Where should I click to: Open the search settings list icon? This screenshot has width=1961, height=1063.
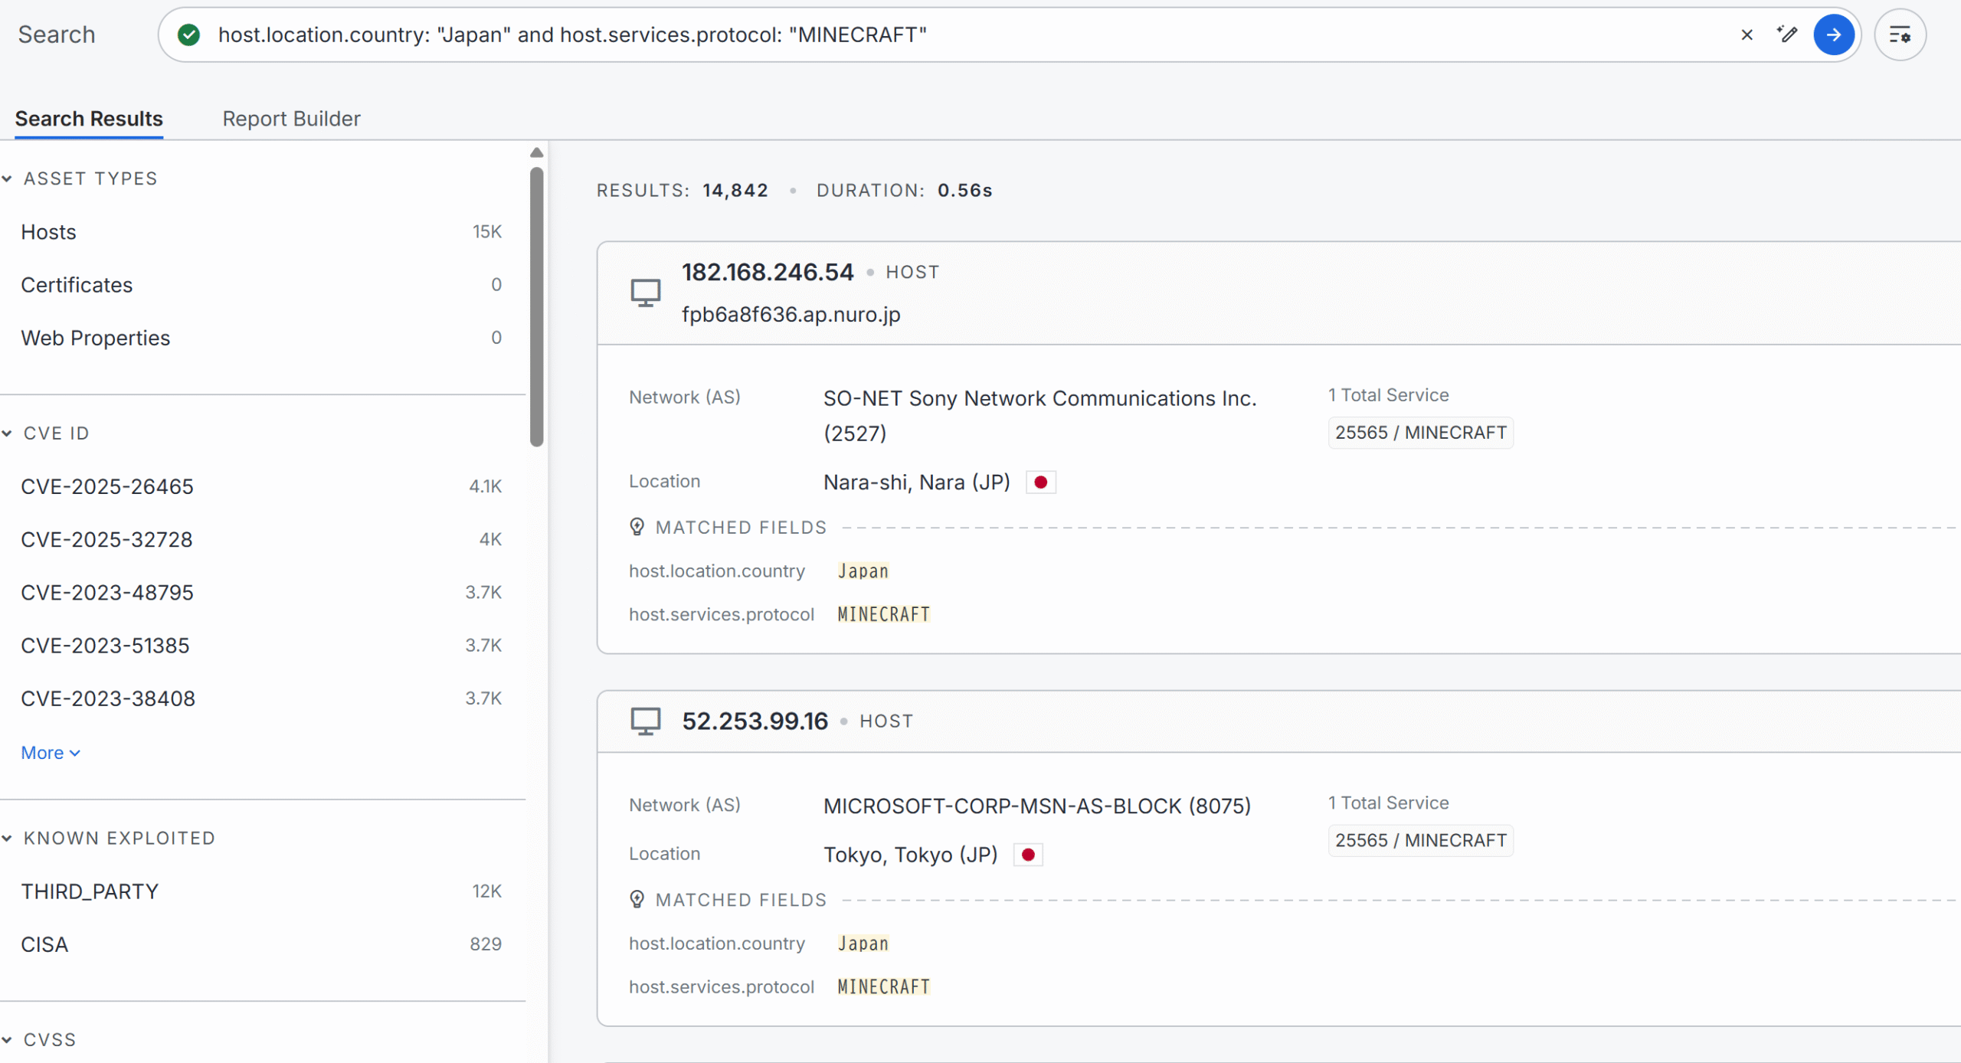[x=1900, y=34]
